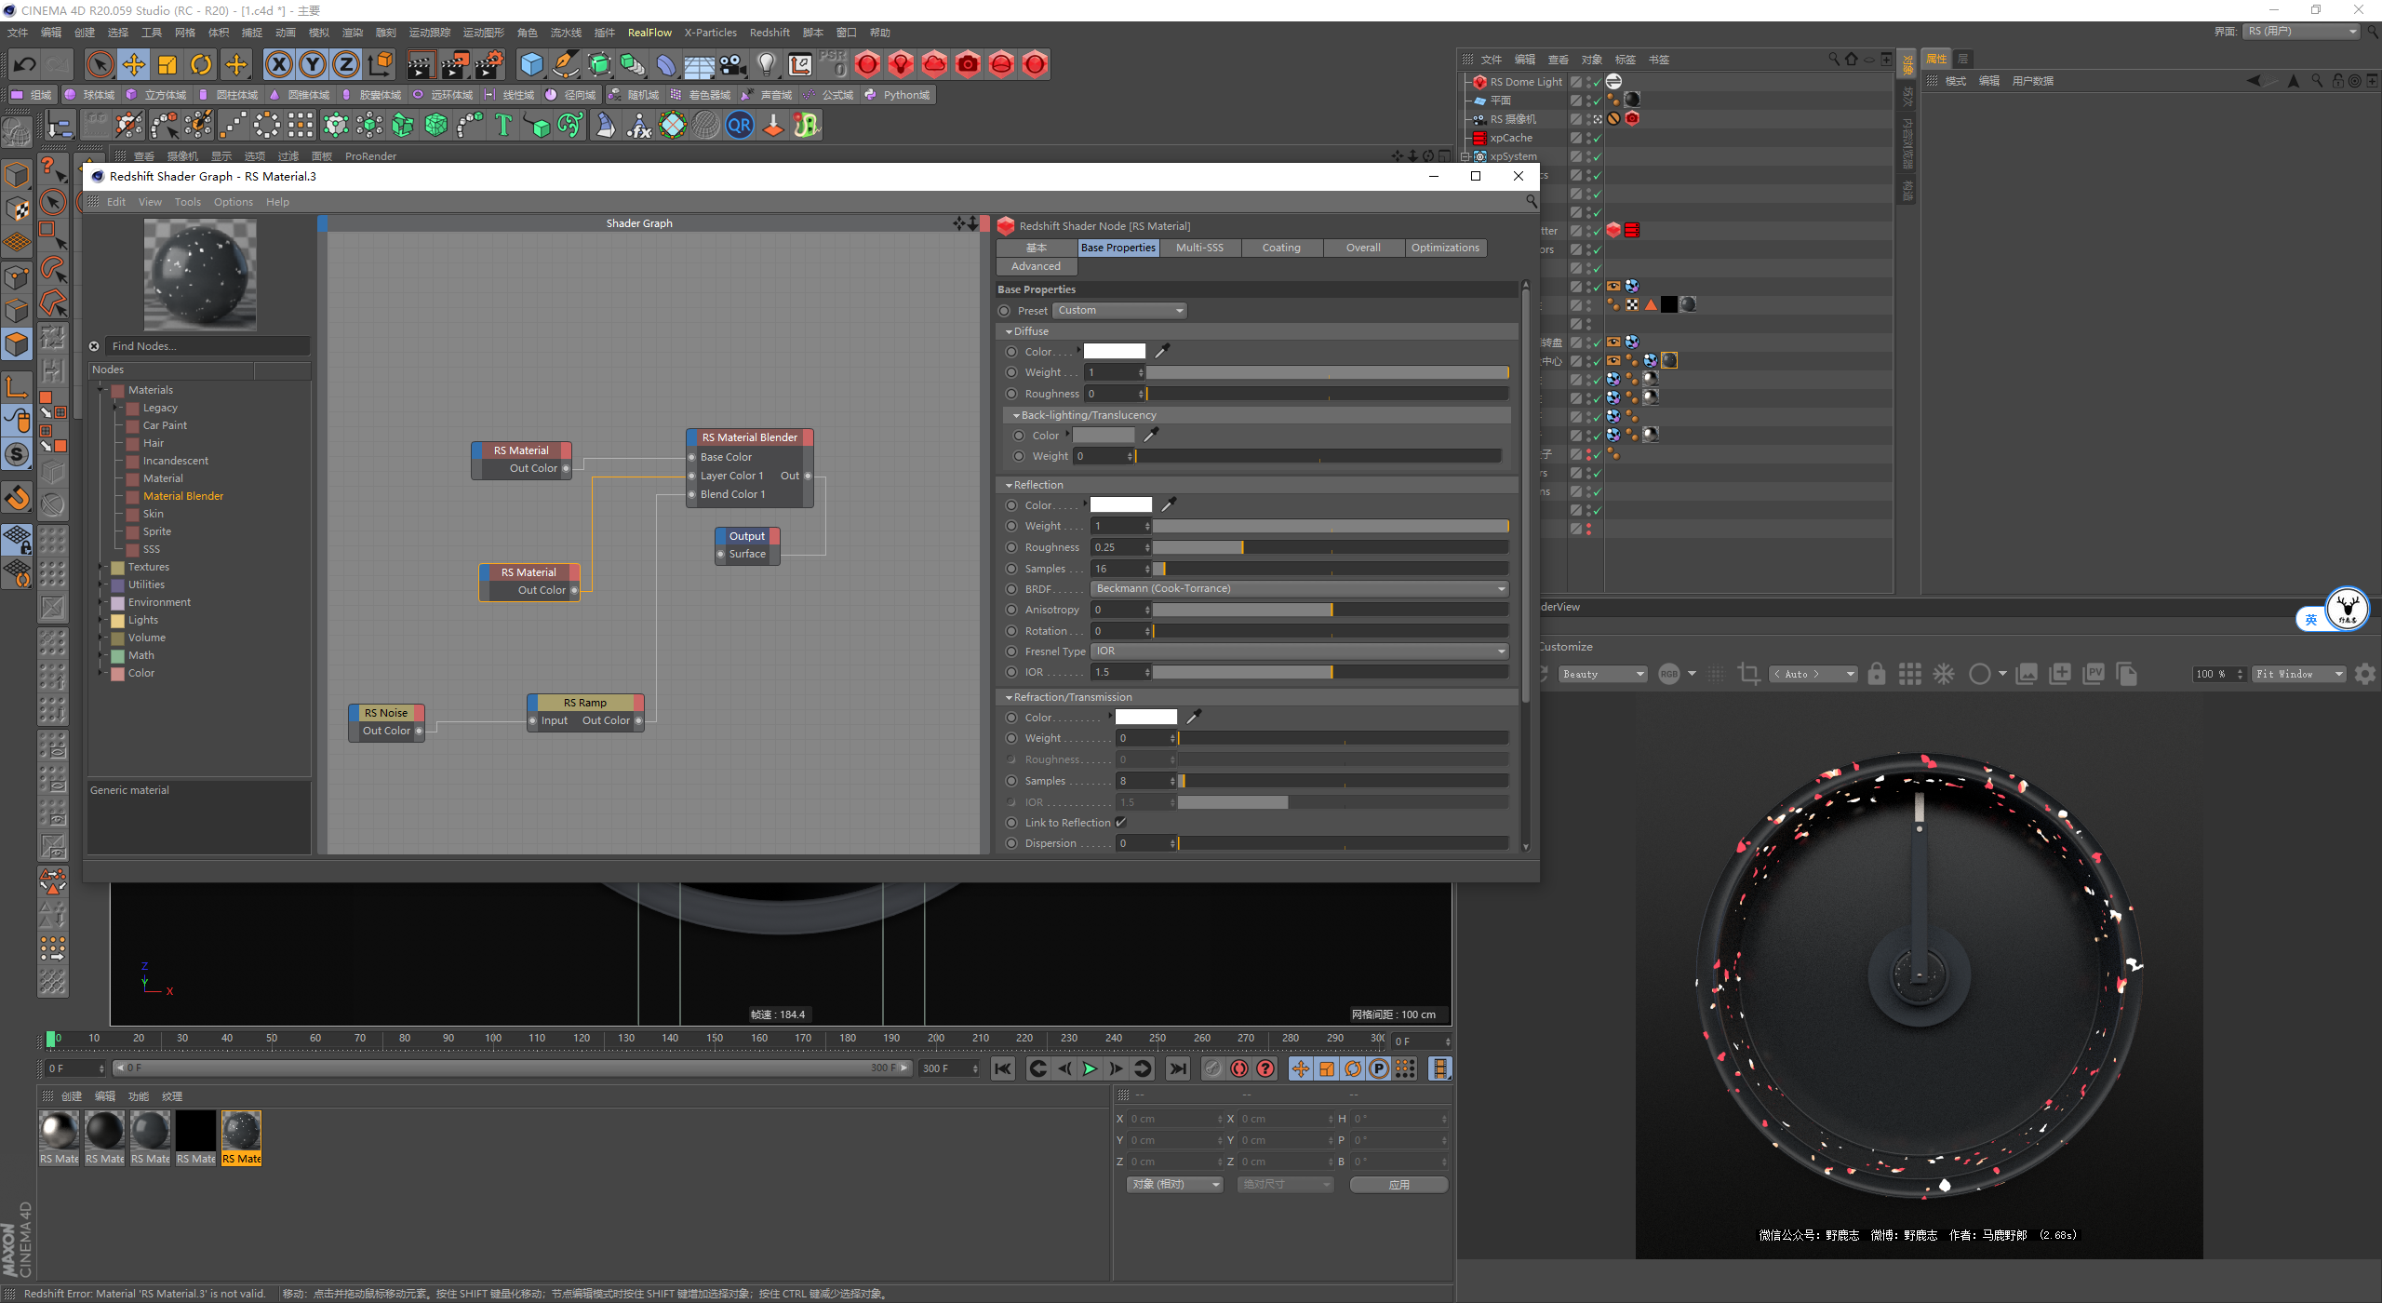Collapse the Diffuse section
The image size is (2382, 1303).
point(1009,331)
